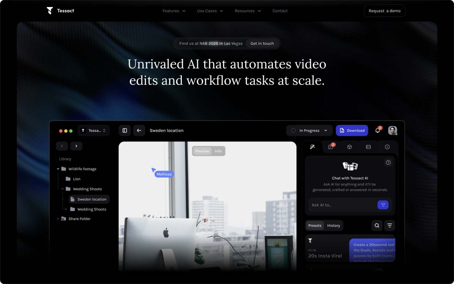Image resolution: width=454 pixels, height=284 pixels.
Task: Click the Request a demo button
Action: pos(385,11)
